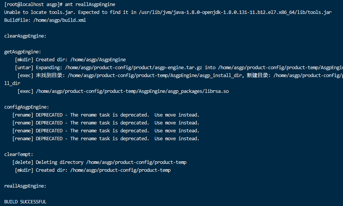Click the wrapped 'll_dir' line fragment
The height and width of the screenshot is (206, 343).
point(12,83)
